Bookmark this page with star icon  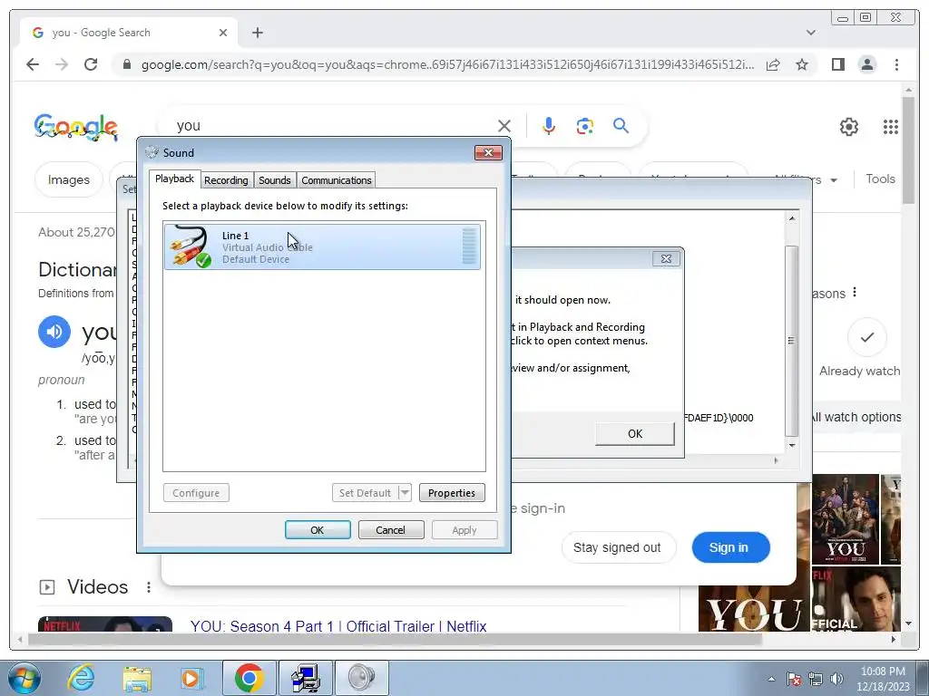(802, 64)
